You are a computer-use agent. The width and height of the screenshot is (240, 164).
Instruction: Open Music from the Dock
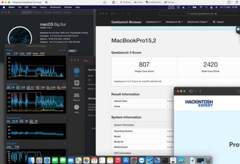118,160
